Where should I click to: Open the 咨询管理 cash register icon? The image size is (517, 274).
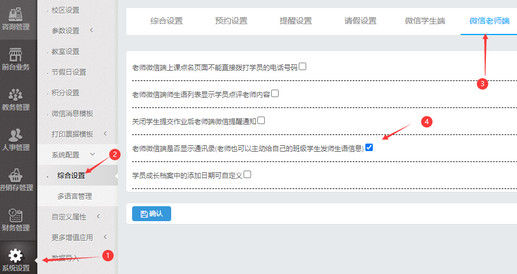point(16,14)
